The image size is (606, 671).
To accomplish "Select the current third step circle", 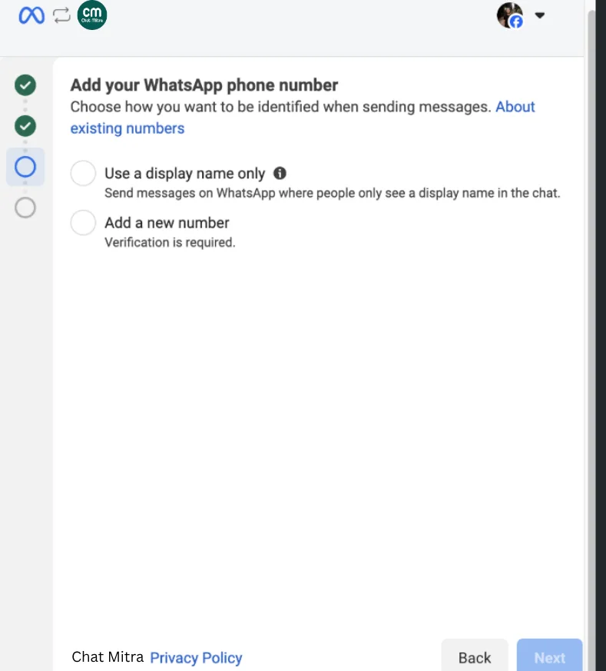I will (x=25, y=167).
